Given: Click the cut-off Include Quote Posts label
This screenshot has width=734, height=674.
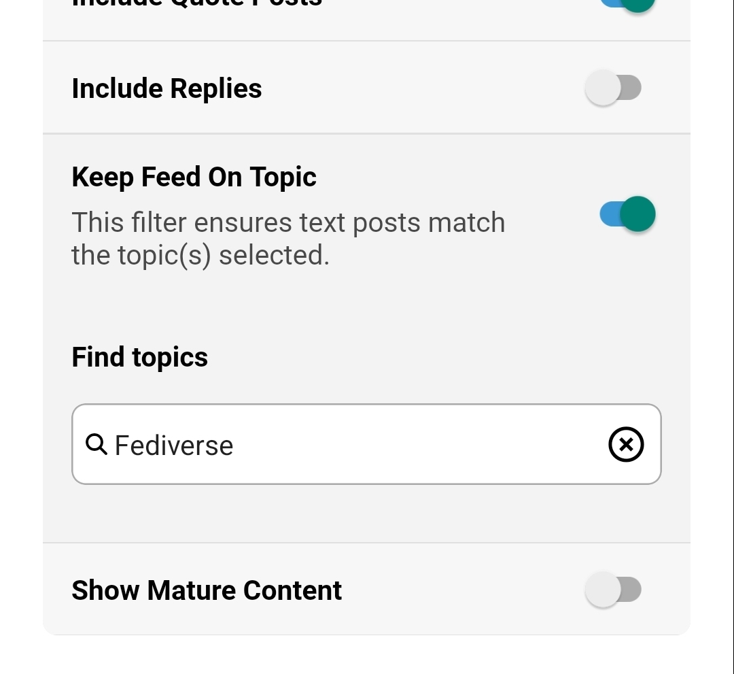Looking at the screenshot, I should coord(197,4).
